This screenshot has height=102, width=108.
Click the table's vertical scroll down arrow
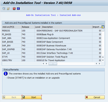[103, 60]
